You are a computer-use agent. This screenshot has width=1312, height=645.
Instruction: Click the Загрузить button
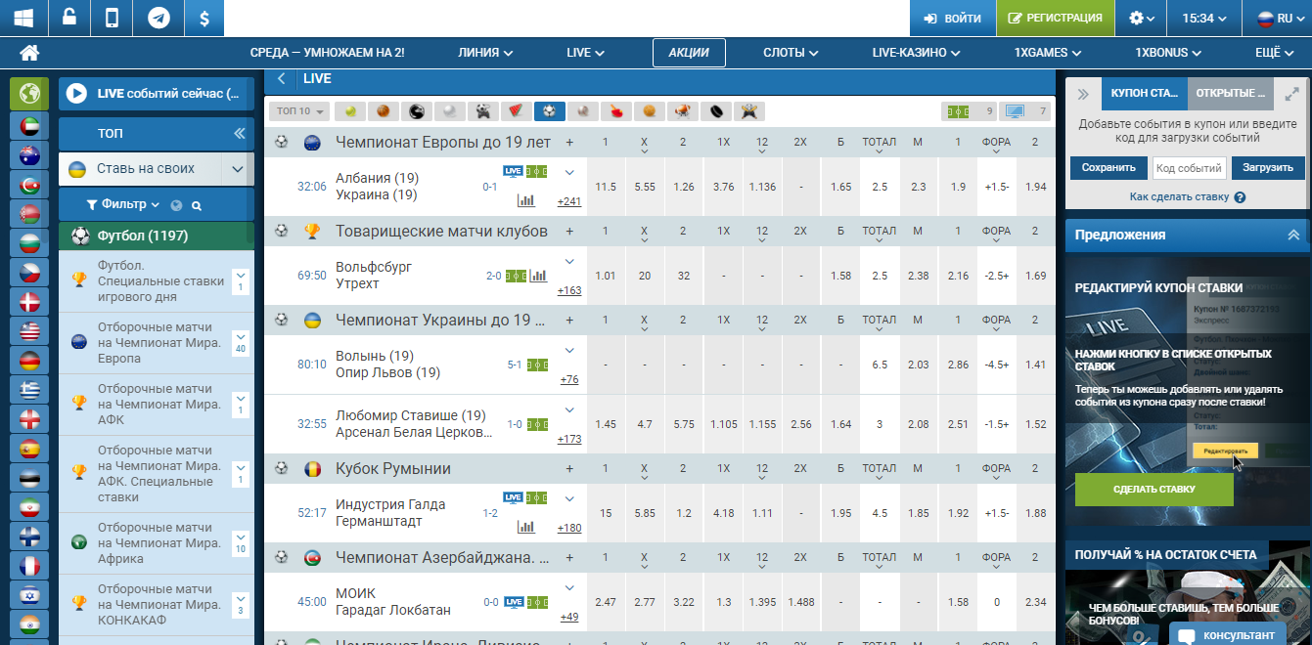(1268, 168)
